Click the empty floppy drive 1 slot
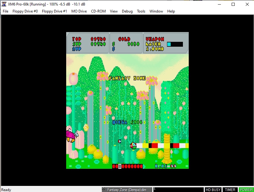254x192 pixels. (178, 190)
